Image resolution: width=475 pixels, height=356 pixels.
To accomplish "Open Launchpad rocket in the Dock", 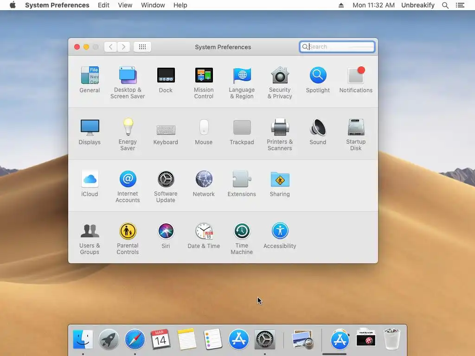I will pyautogui.click(x=109, y=339).
